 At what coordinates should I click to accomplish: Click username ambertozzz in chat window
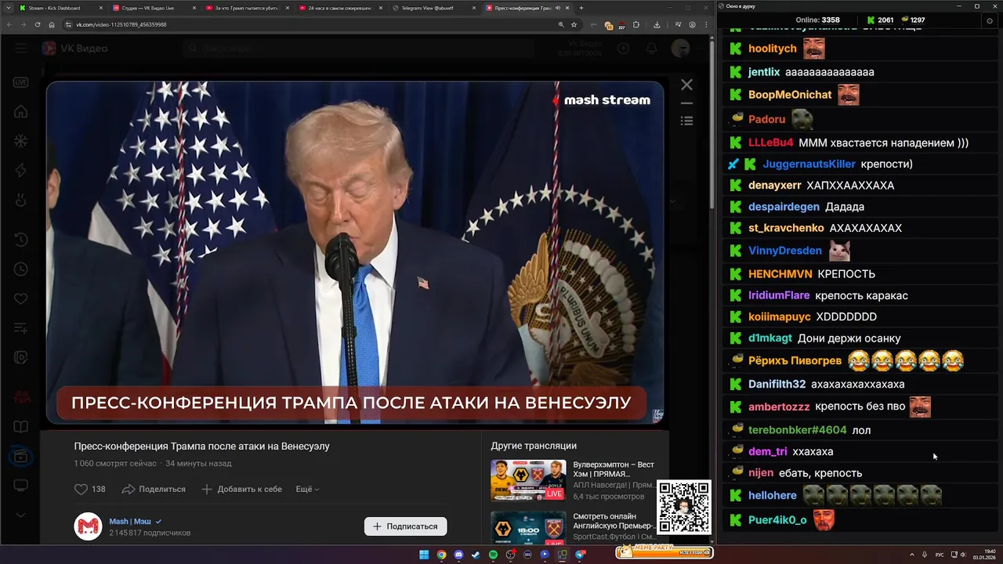(x=779, y=407)
